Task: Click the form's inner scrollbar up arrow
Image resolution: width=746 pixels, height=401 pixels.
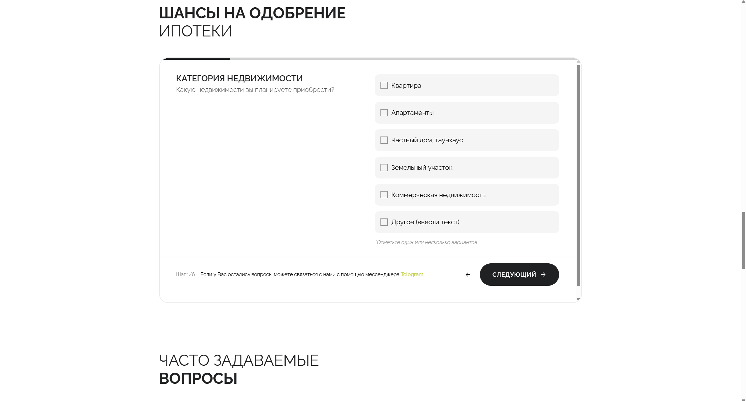Action: (x=578, y=62)
